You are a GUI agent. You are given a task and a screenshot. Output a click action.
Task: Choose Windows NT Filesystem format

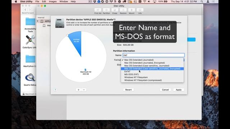[152, 77]
